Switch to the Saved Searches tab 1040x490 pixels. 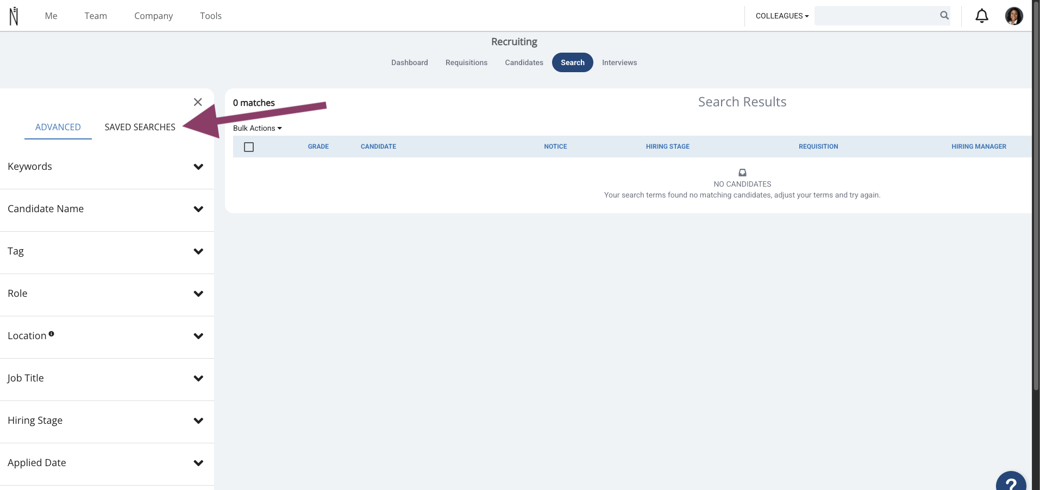pos(140,127)
